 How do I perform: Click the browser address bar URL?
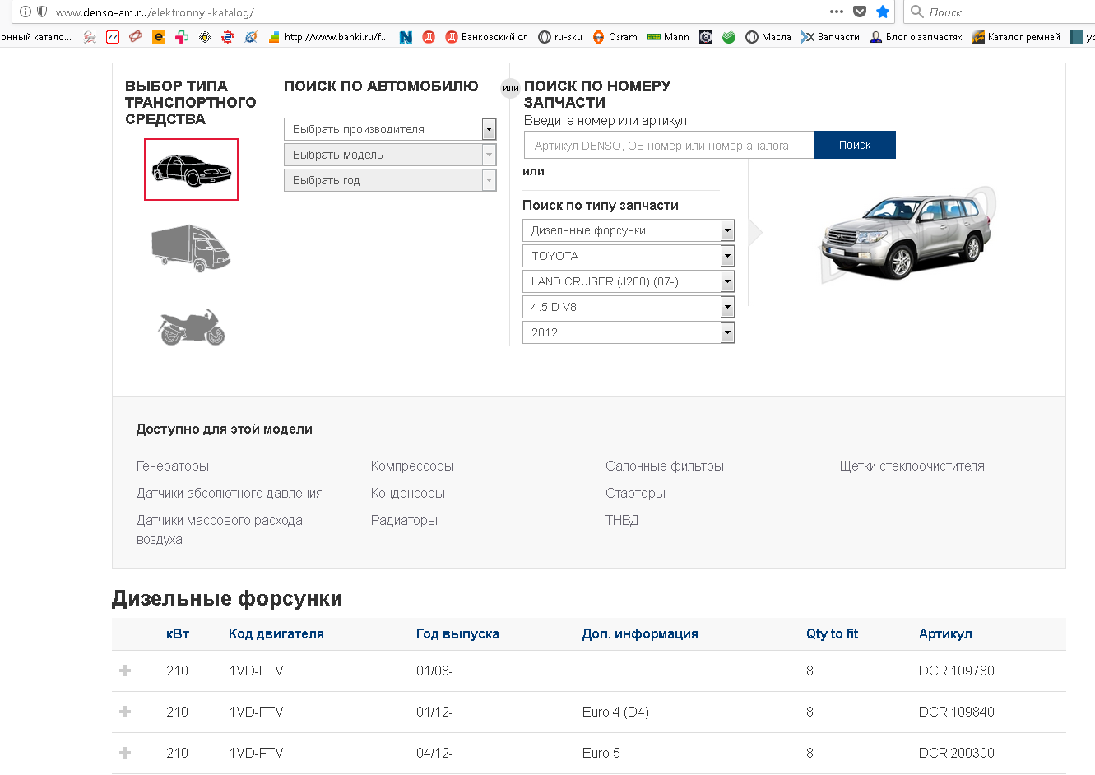tap(155, 12)
